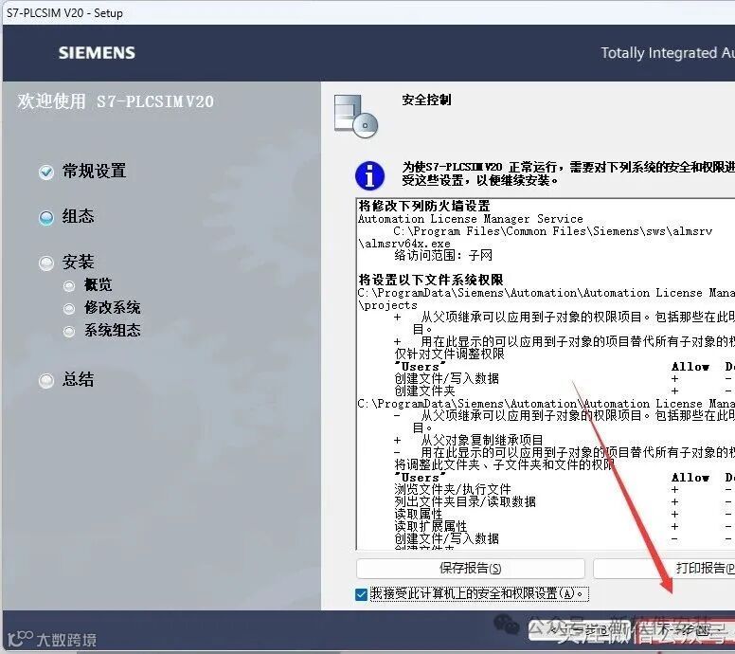The height and width of the screenshot is (654, 735).
Task: Click the 将调整此文件夹、子文件夹和文件的权限 line
Action: 505,464
